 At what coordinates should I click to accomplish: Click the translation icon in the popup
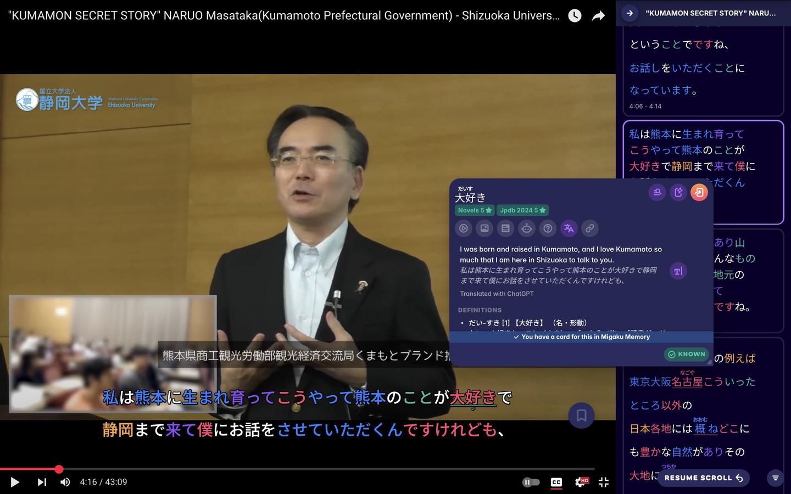[x=569, y=228]
